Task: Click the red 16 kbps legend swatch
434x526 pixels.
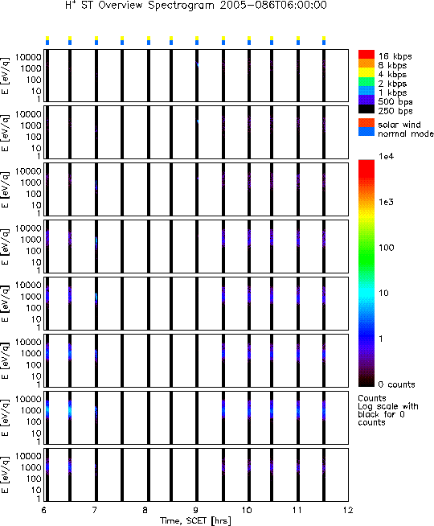Action: 366,55
